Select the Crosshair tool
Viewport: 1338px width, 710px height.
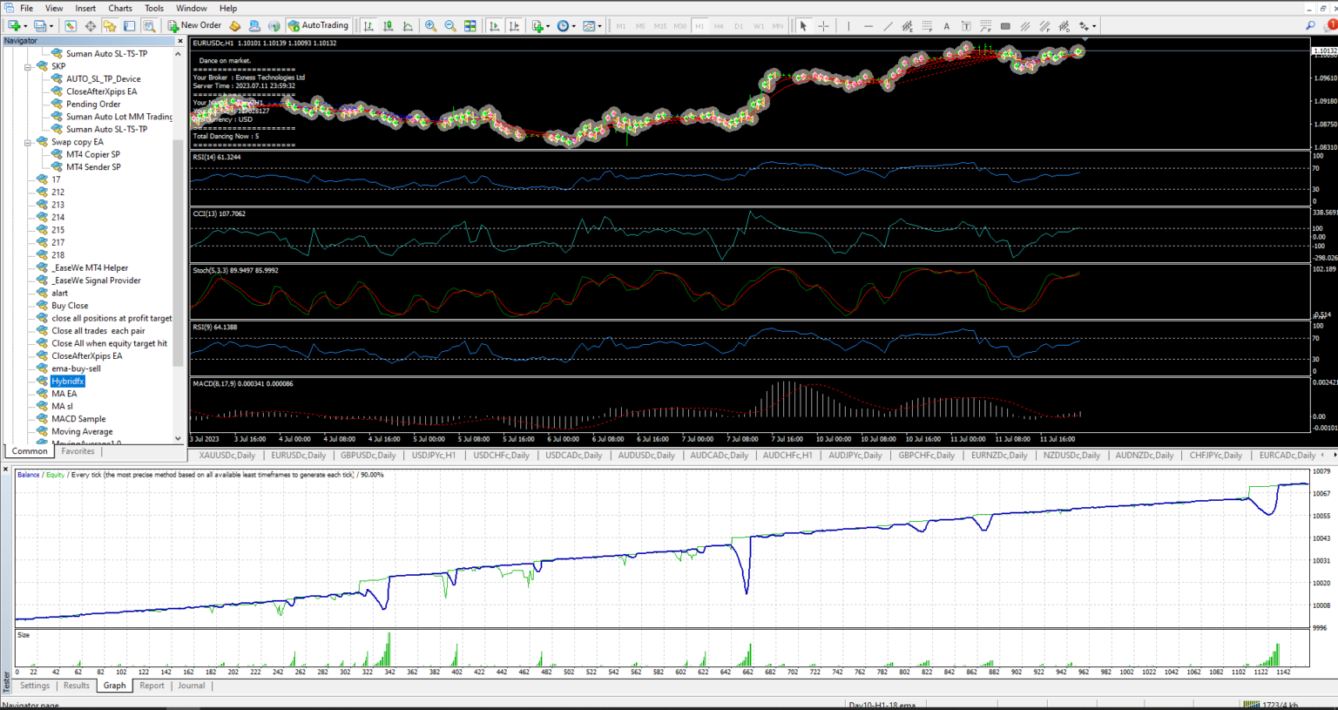(x=823, y=25)
